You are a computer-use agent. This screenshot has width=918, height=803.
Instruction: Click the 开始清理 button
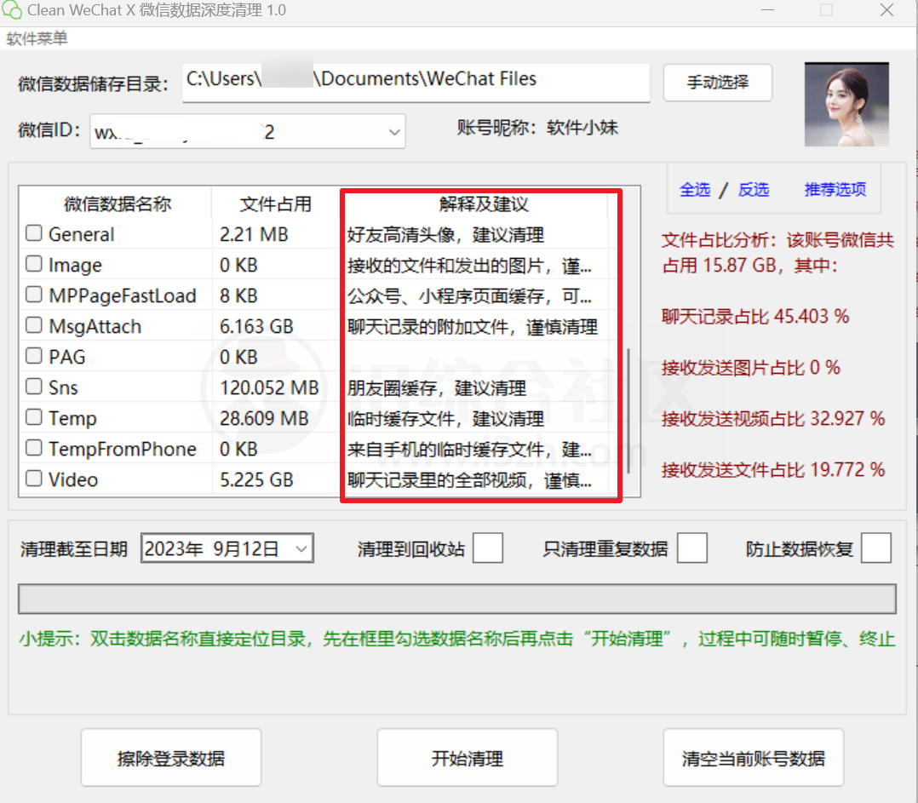click(468, 758)
